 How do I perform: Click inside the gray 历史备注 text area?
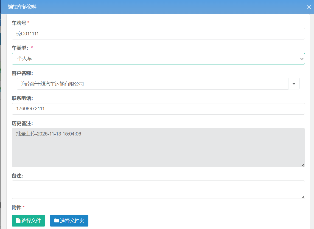[x=158, y=148]
